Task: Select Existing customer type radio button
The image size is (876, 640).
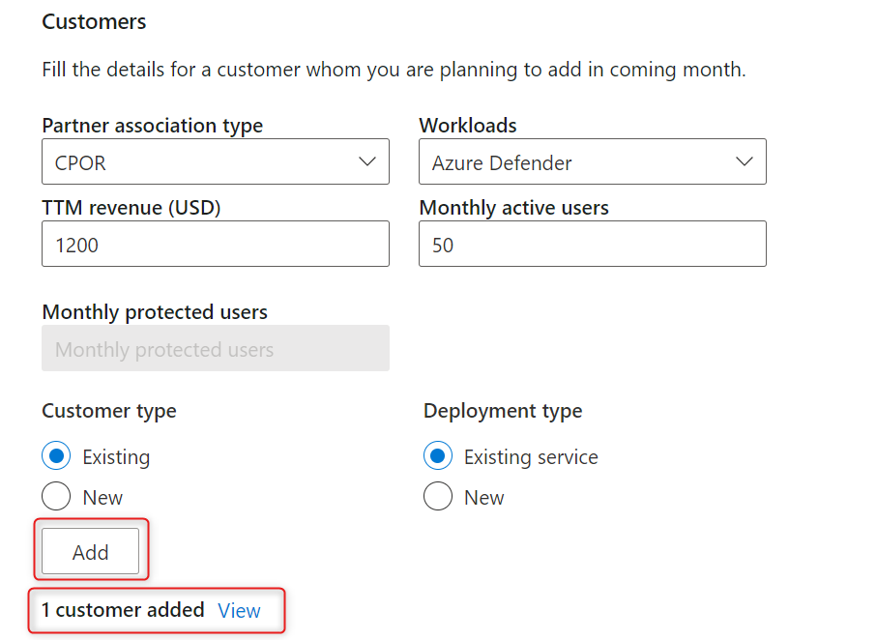Action: [x=57, y=456]
